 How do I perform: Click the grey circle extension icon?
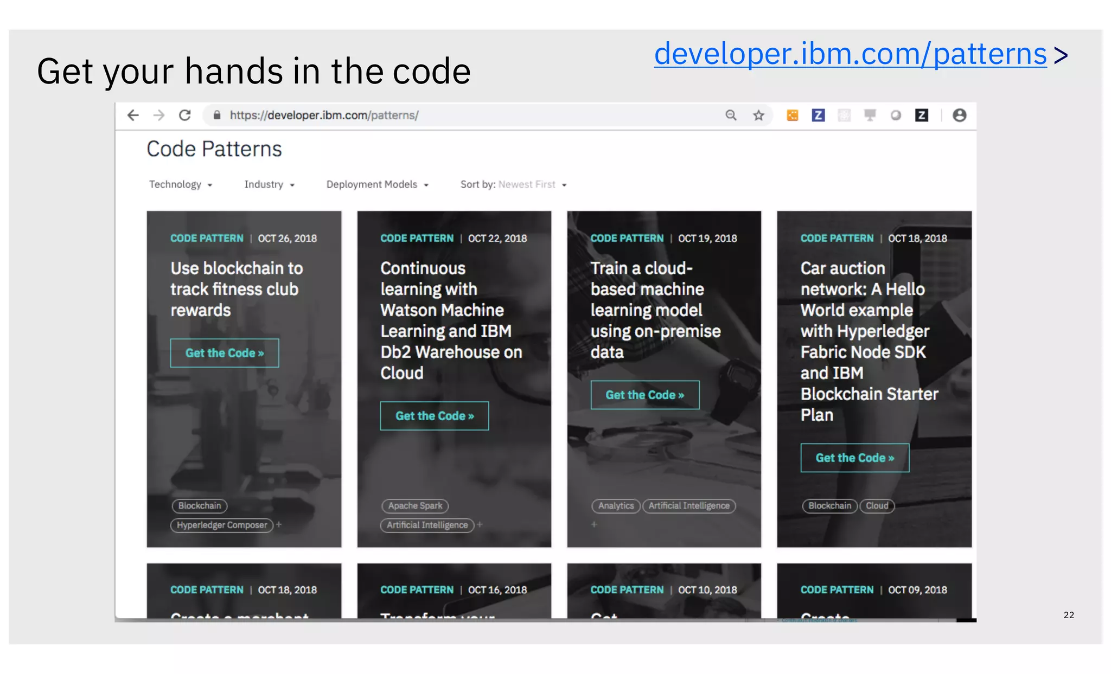[896, 115]
